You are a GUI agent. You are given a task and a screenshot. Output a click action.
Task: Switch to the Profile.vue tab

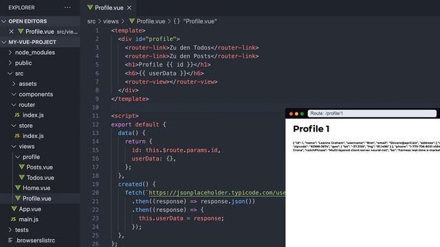coord(109,8)
